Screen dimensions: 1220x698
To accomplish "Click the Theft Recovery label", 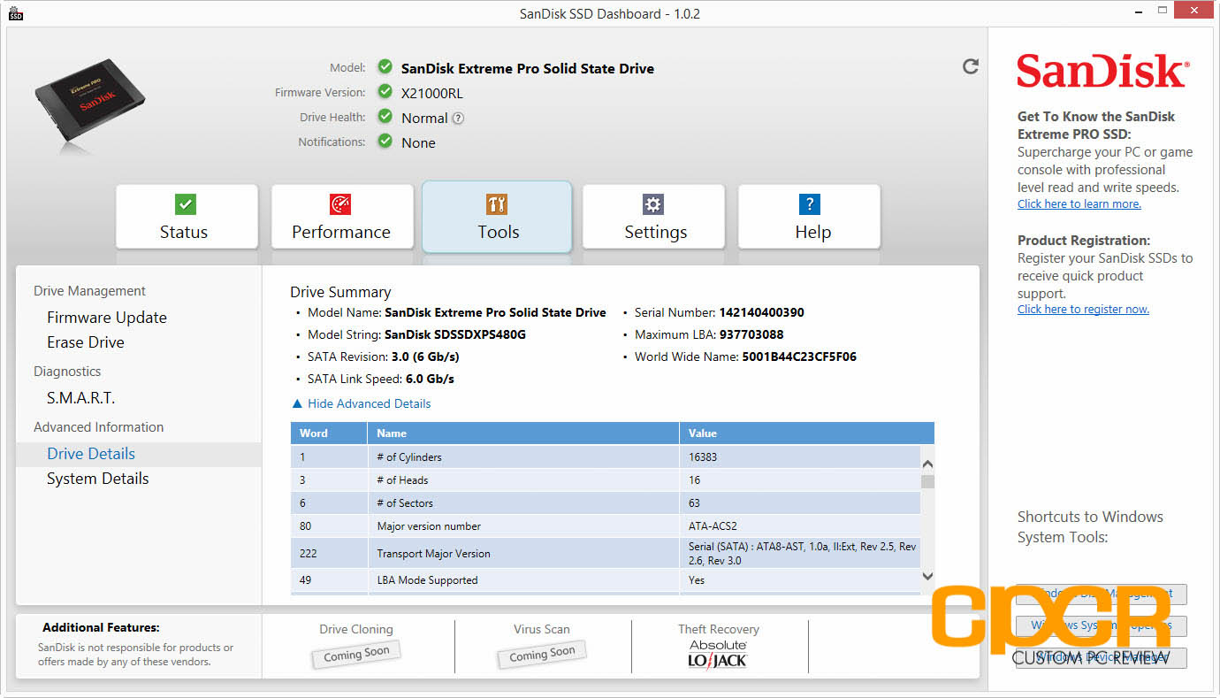I will (x=719, y=629).
